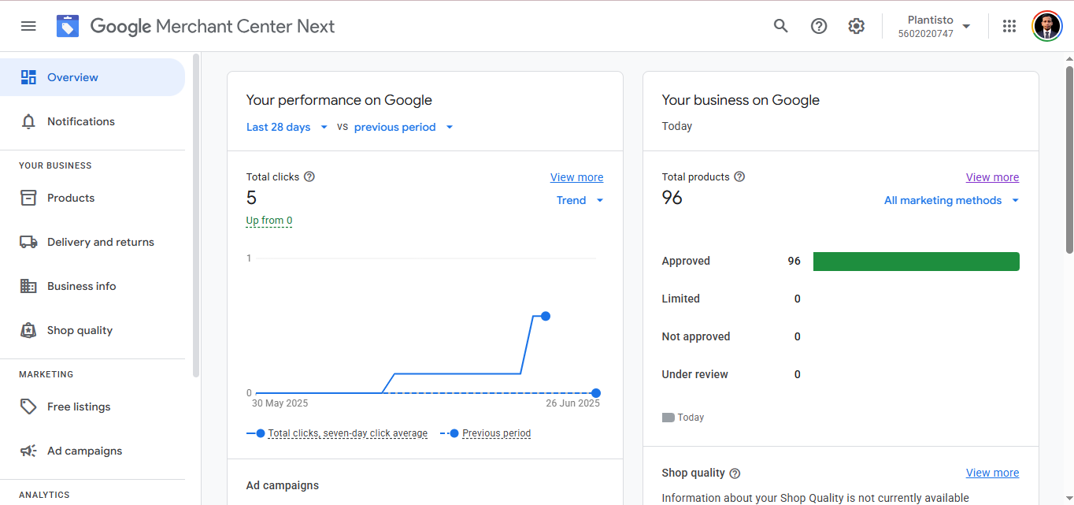Click the Ad campaigns megaphone icon
The height and width of the screenshot is (505, 1074).
[x=28, y=451]
